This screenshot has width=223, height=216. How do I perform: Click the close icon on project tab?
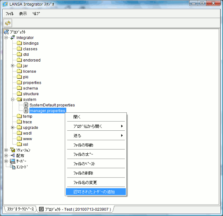[x=41, y=209]
